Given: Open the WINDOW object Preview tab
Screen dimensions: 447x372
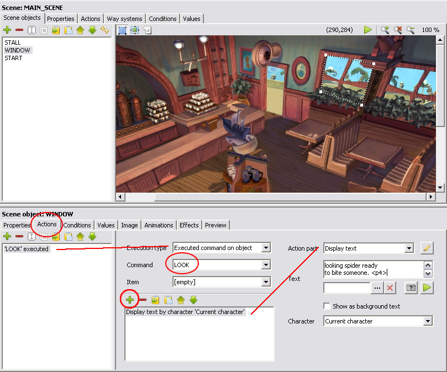Looking at the screenshot, I should 215,225.
